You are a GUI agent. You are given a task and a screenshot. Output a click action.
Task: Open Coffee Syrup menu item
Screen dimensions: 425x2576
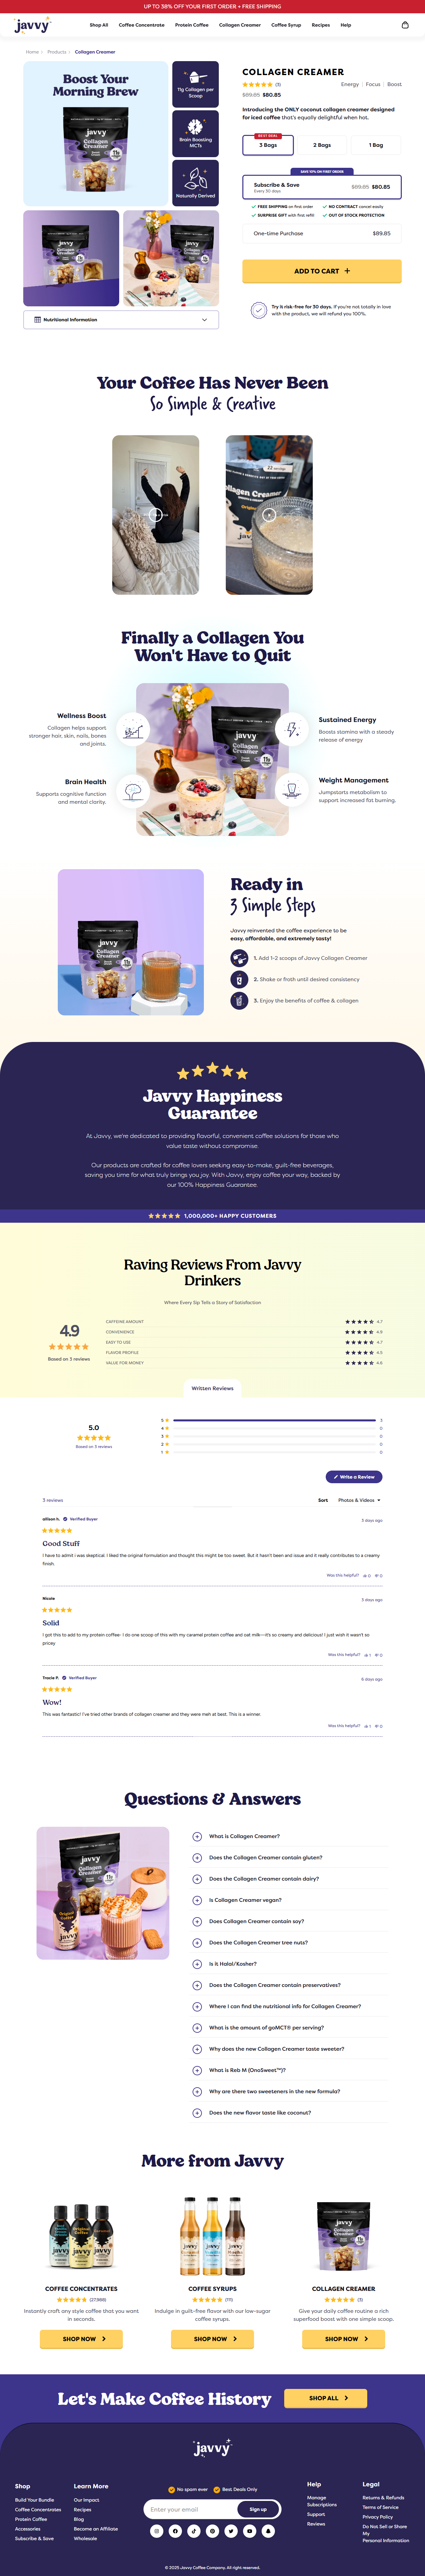click(x=286, y=25)
